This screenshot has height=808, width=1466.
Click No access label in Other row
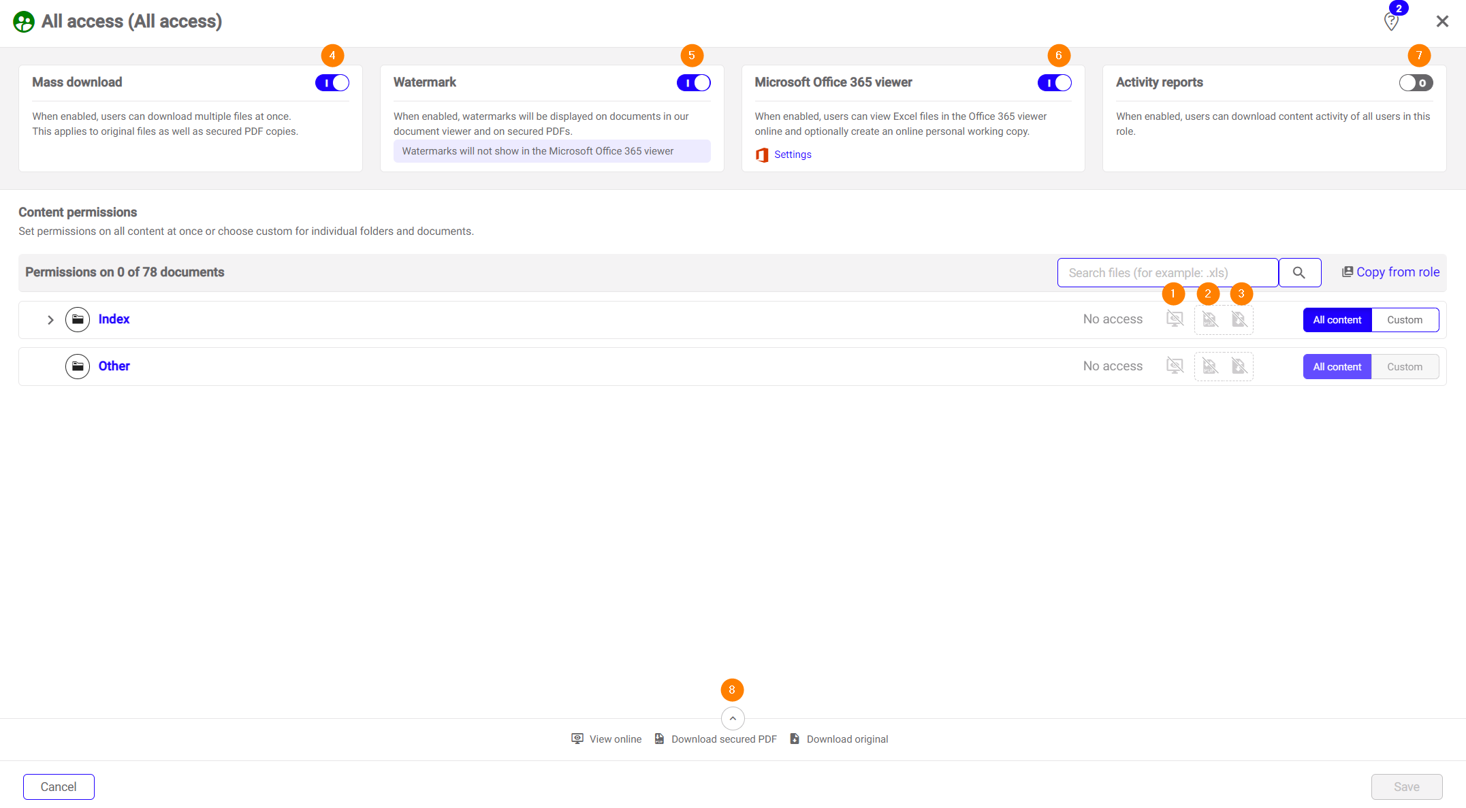point(1113,366)
